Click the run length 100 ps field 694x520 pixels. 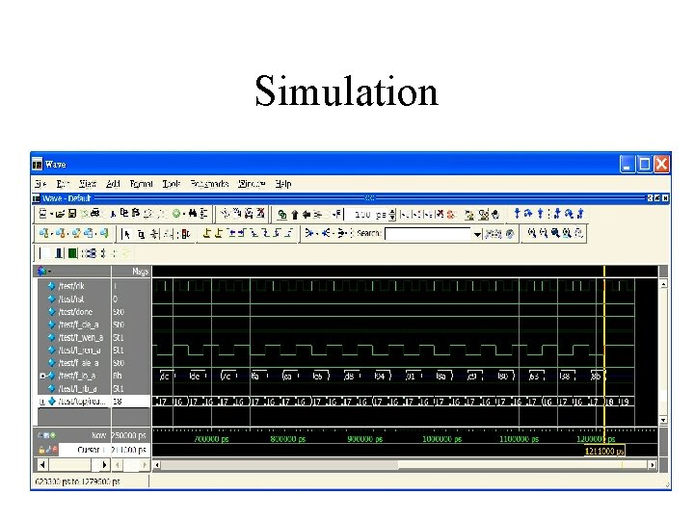[365, 215]
